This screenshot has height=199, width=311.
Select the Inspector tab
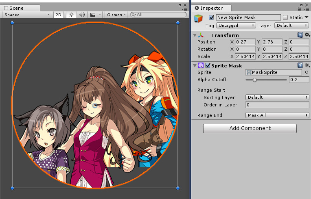211,8
